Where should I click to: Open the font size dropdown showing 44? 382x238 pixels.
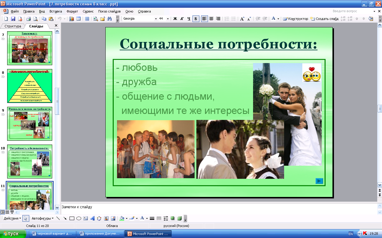click(x=168, y=19)
